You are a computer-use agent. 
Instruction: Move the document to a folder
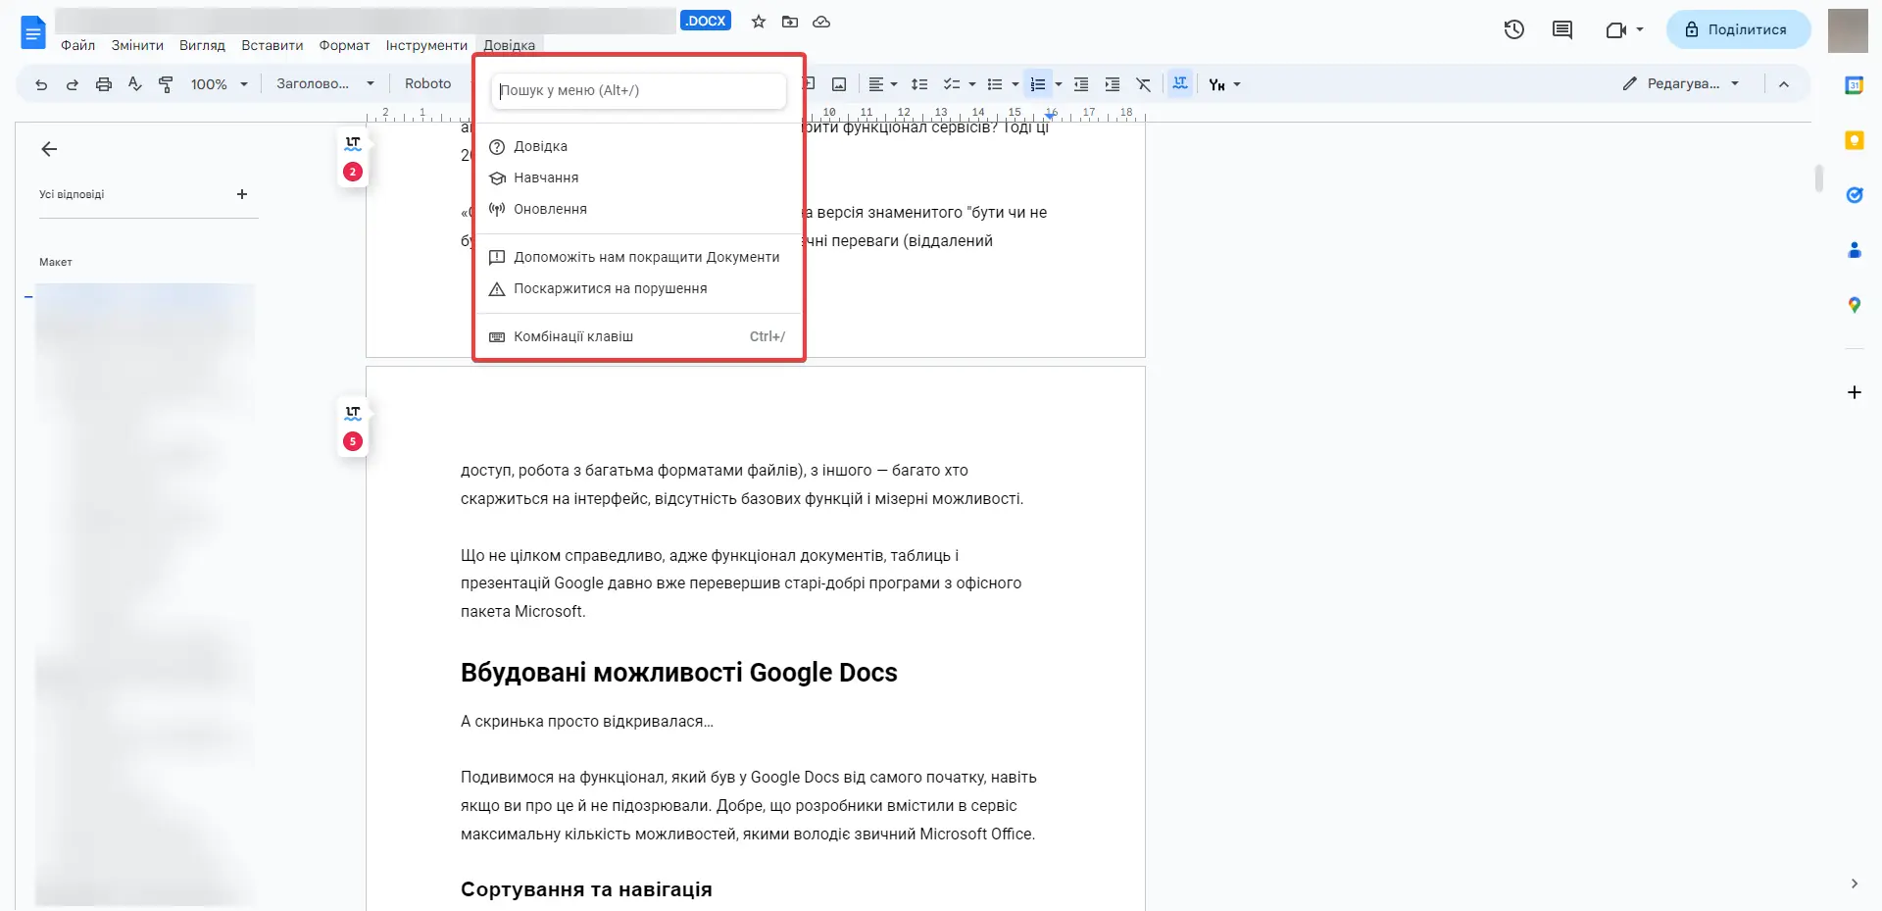coord(790,22)
